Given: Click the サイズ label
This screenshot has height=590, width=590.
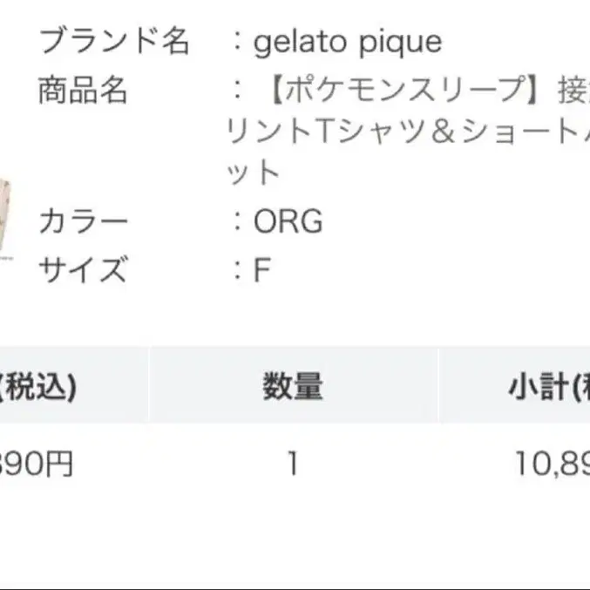Looking at the screenshot, I should 83,269.
